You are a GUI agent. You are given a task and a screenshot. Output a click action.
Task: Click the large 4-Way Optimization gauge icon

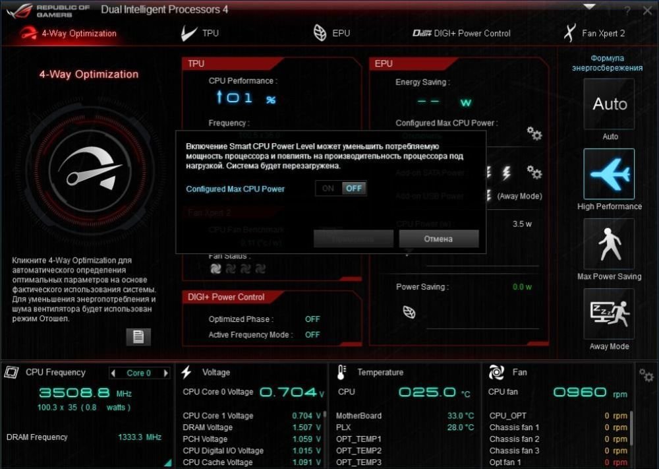coord(90,172)
